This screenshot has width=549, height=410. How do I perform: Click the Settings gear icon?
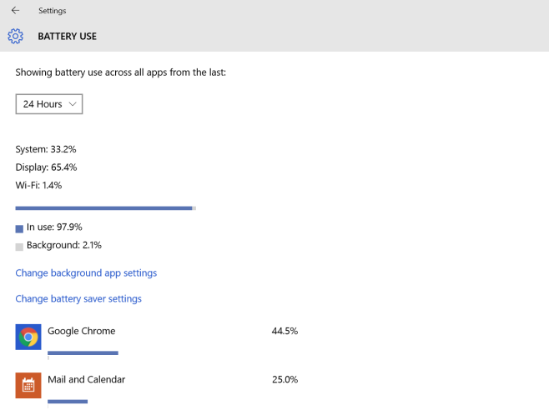tap(15, 36)
